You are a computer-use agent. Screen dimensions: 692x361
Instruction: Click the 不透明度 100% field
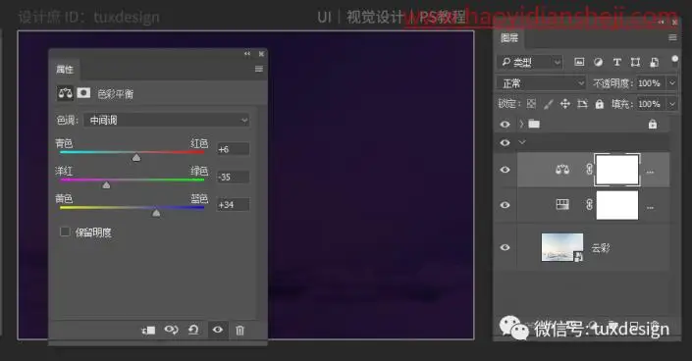[x=652, y=83]
